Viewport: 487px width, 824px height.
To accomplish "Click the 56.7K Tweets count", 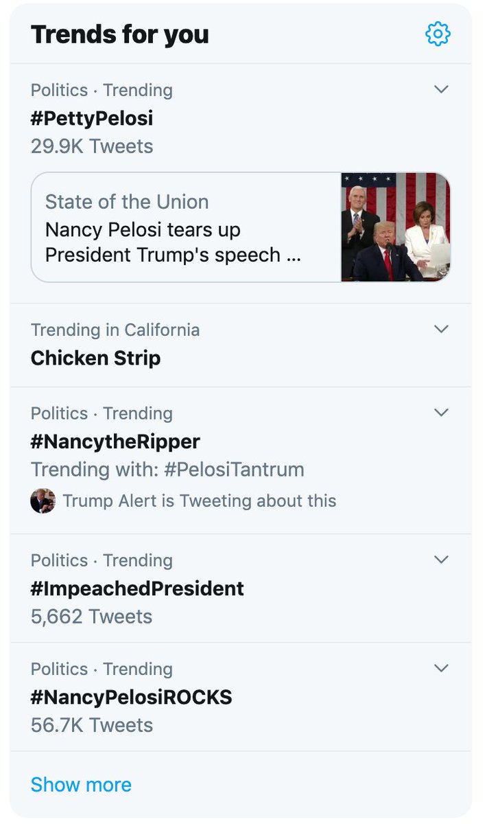I will point(92,725).
